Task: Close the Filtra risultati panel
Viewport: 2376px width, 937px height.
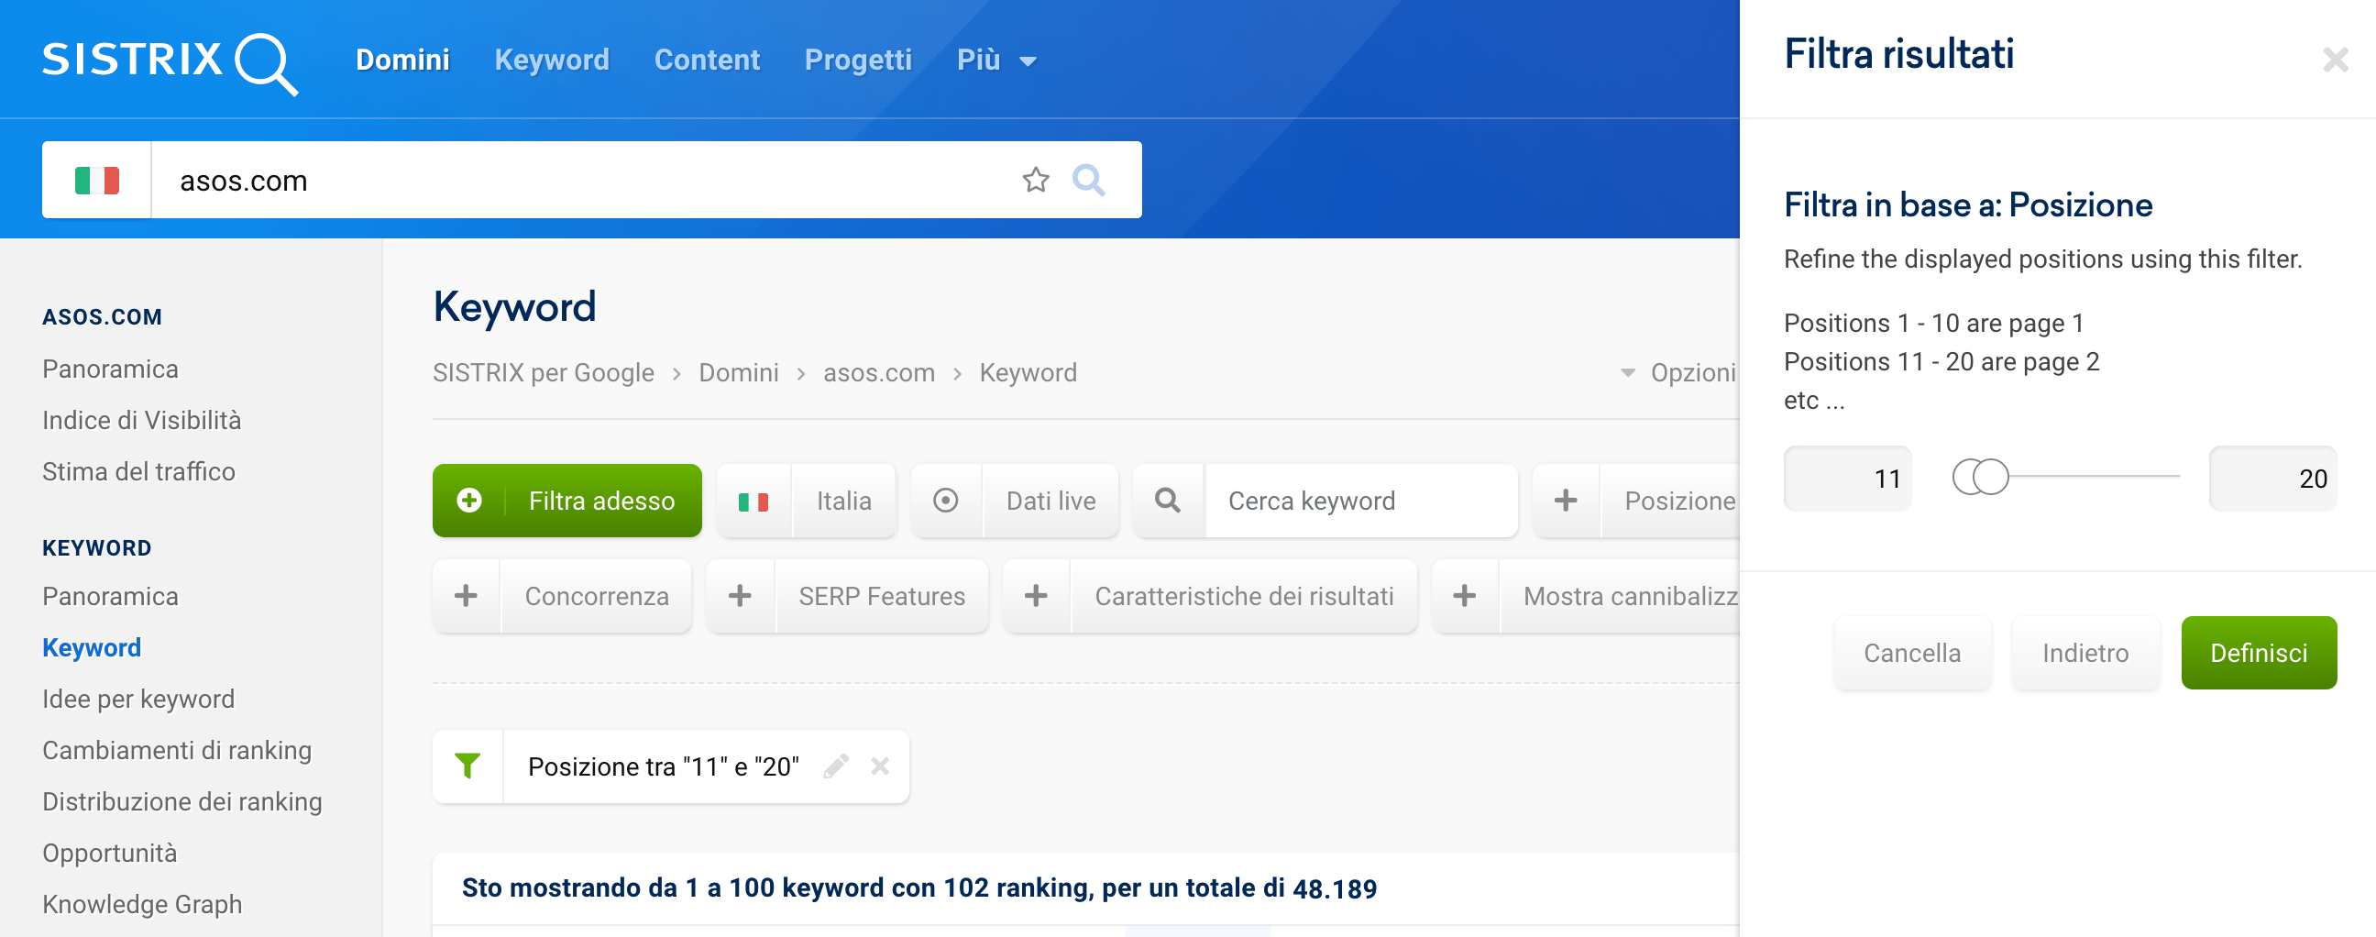Action: [2335, 60]
